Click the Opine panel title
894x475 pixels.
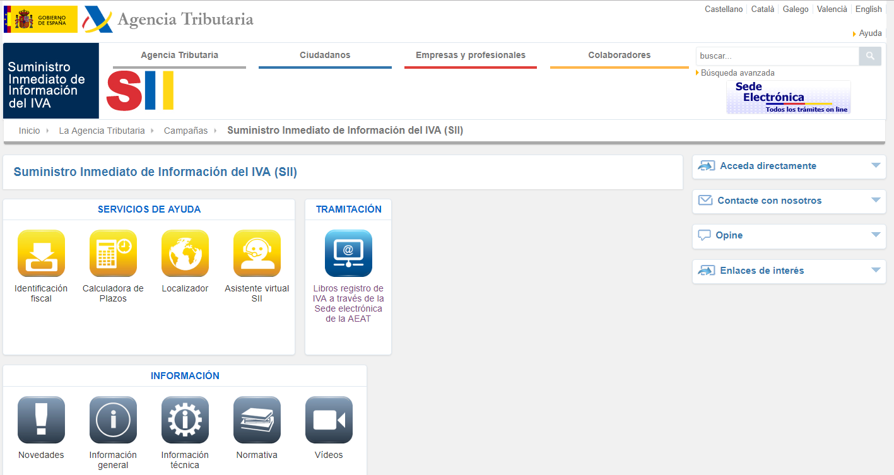pos(729,235)
